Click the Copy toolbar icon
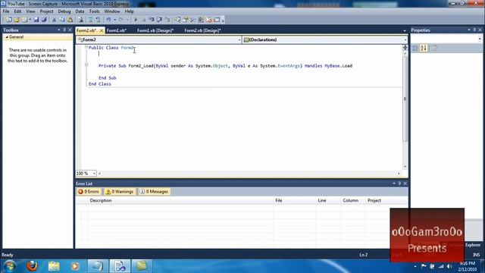This screenshot has height=273, width=485. [62, 20]
